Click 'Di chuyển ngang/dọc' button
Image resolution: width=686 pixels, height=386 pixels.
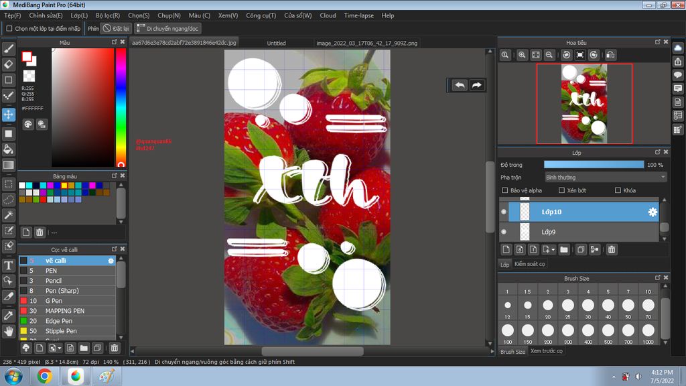[167, 28]
